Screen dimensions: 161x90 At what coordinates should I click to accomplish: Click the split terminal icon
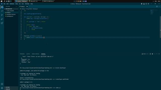[x=150, y=54]
